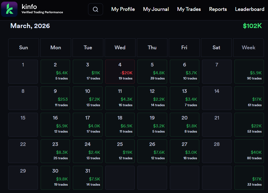Click the kinfo brand name text
268x193 pixels.
pos(29,7)
